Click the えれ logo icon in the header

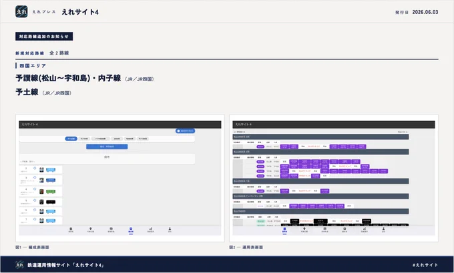[x=21, y=12]
